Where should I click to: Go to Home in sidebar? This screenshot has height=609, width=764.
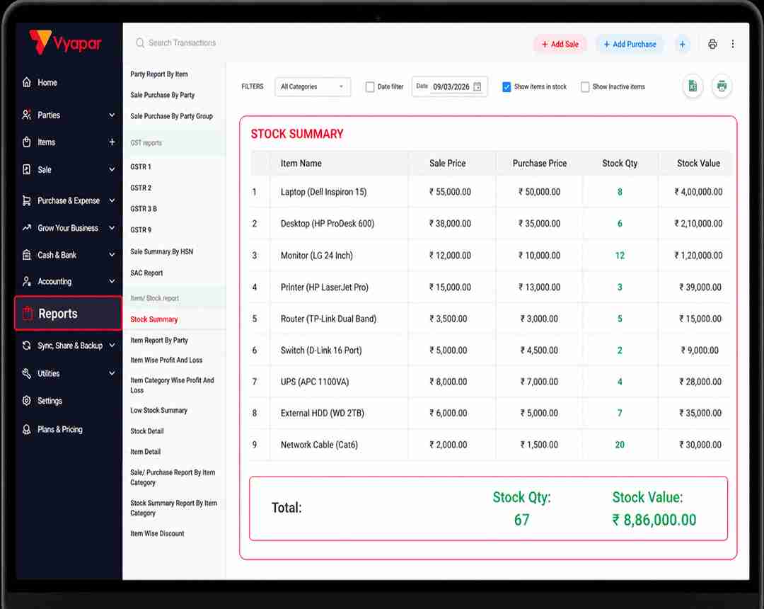tap(47, 82)
